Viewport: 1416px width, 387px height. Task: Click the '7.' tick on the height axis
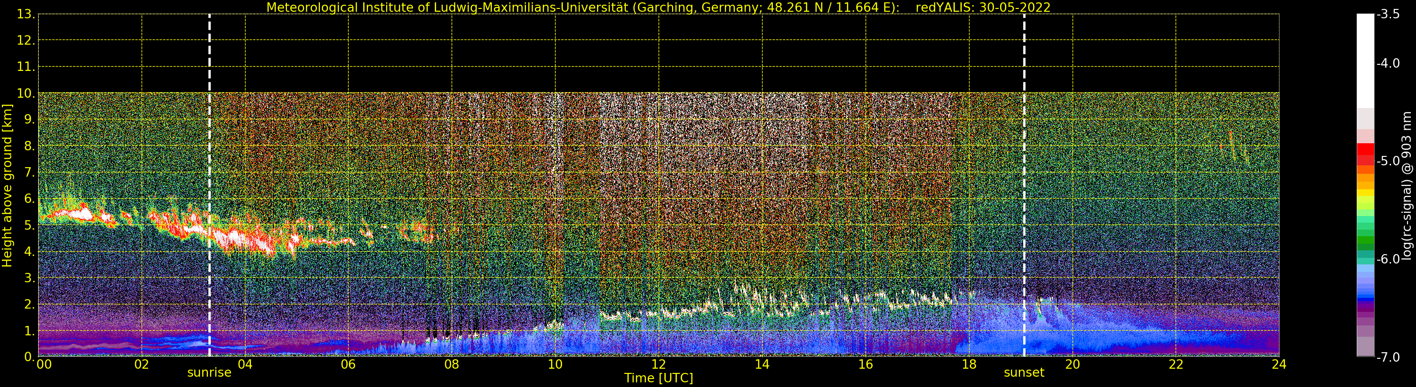tap(29, 172)
